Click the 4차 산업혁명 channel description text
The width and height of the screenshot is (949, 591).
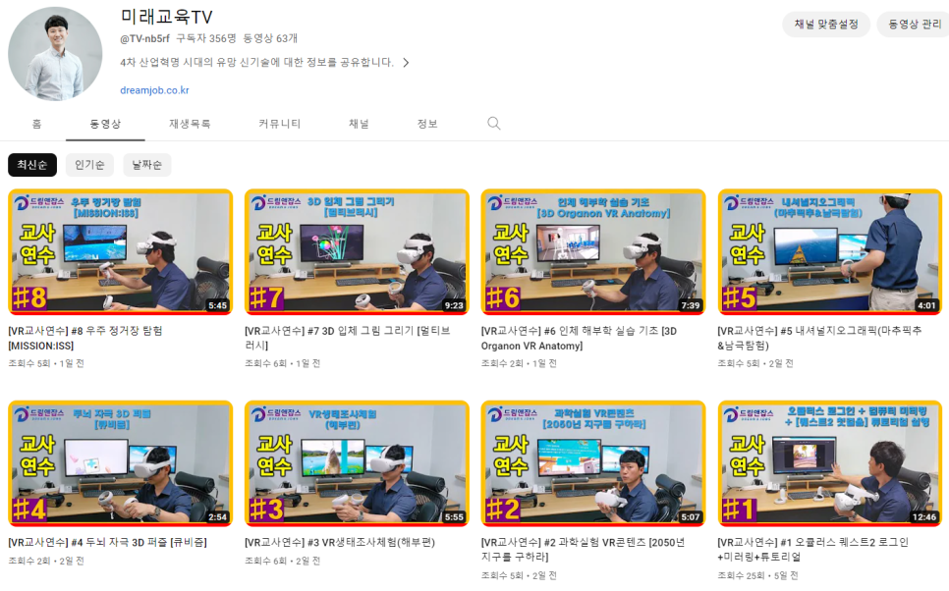pyautogui.click(x=256, y=62)
